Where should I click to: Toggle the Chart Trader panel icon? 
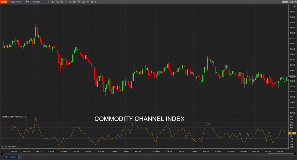[x=79, y=2]
